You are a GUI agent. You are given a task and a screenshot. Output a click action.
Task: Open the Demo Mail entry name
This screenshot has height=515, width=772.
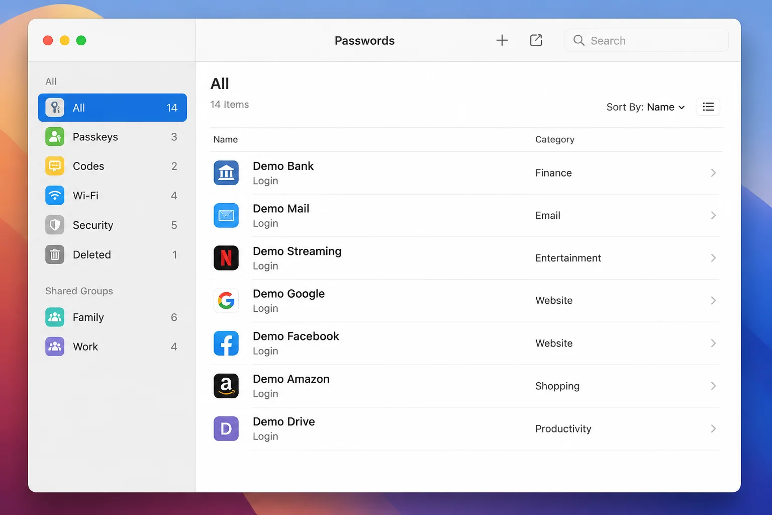(x=281, y=209)
